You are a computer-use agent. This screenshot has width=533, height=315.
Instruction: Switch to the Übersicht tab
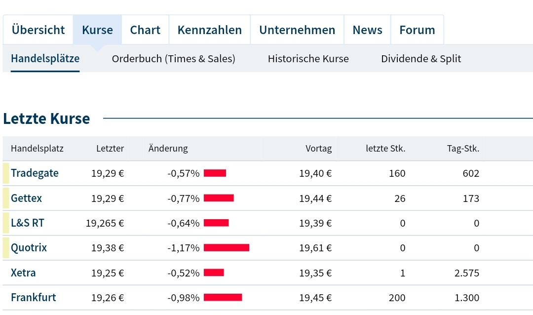(38, 30)
